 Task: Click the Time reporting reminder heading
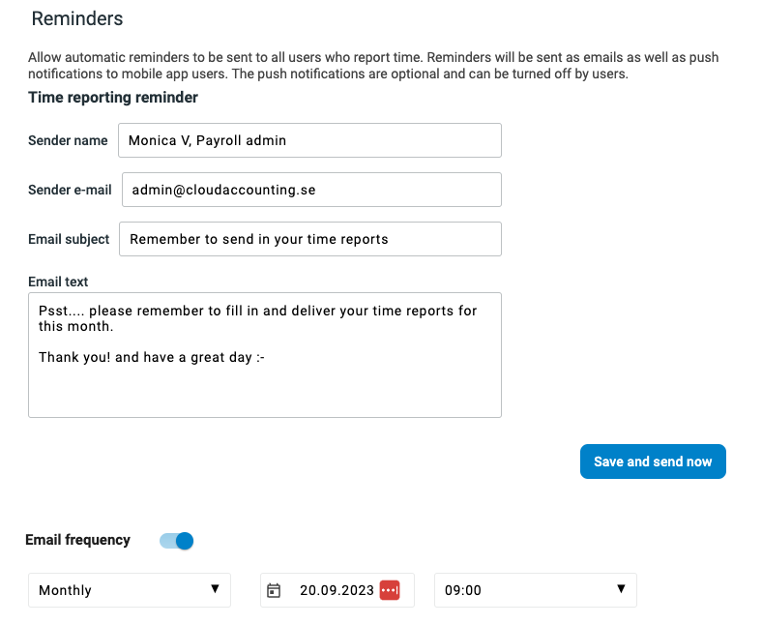[x=113, y=98]
